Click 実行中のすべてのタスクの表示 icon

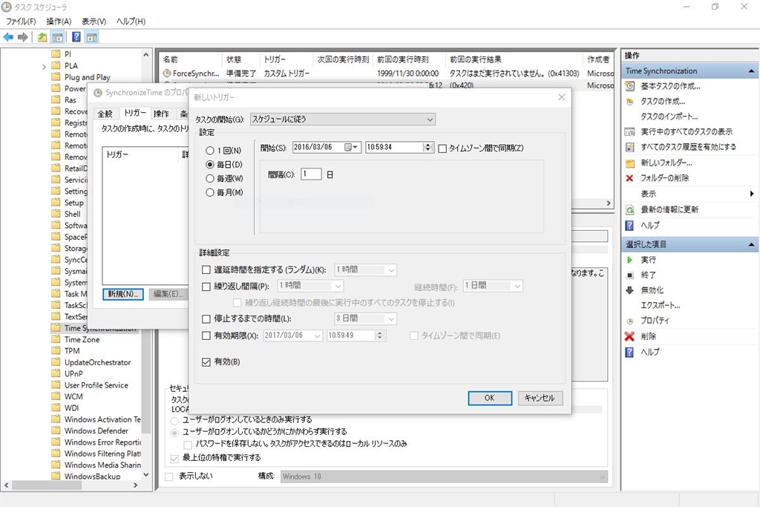coord(629,132)
